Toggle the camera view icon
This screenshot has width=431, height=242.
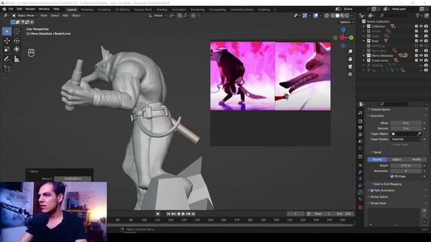click(350, 67)
